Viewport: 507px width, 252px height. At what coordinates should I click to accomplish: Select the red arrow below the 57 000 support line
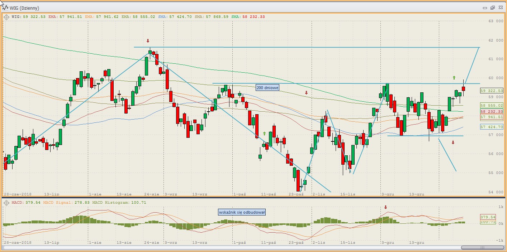tap(453, 142)
